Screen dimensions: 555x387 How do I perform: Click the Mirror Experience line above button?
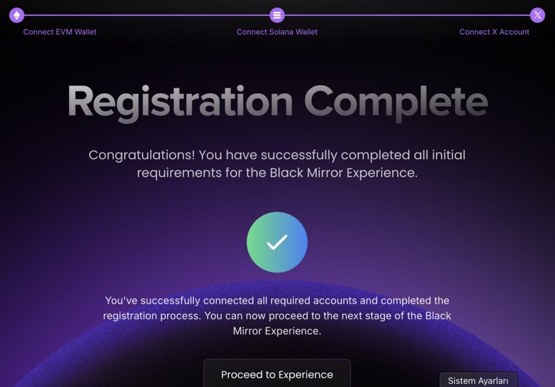click(x=277, y=331)
